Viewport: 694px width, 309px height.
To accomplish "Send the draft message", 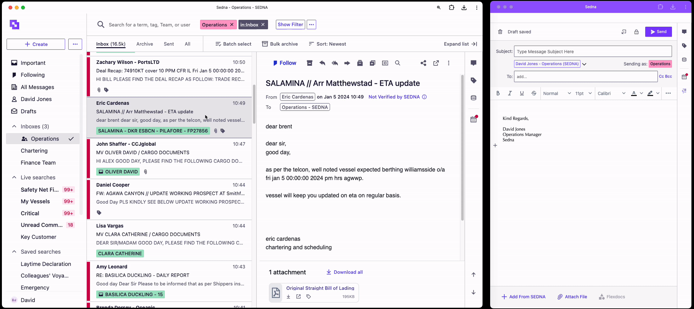I will point(658,32).
